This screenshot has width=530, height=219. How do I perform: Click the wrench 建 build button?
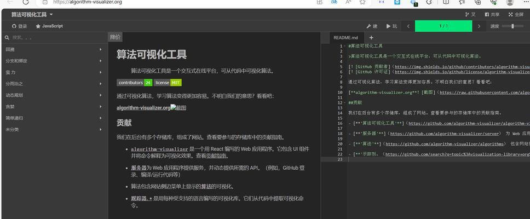point(372,26)
